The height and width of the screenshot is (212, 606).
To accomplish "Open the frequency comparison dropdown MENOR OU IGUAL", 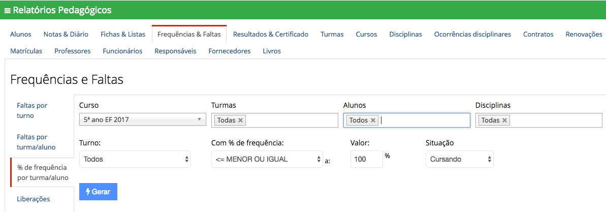I will (x=267, y=159).
